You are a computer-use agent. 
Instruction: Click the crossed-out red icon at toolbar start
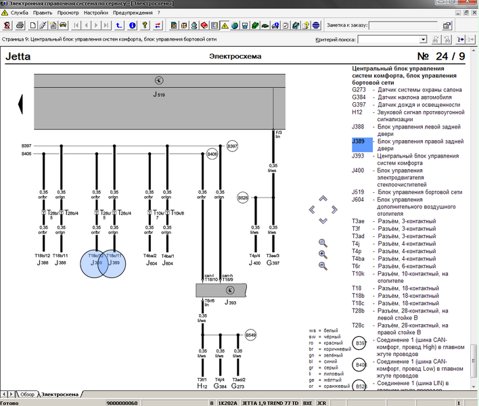pyautogui.click(x=7, y=25)
